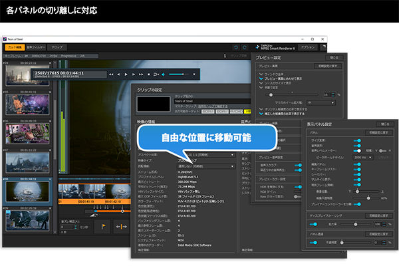
Task: Click the fast-forward button in the player controller
Action: (141, 74)
